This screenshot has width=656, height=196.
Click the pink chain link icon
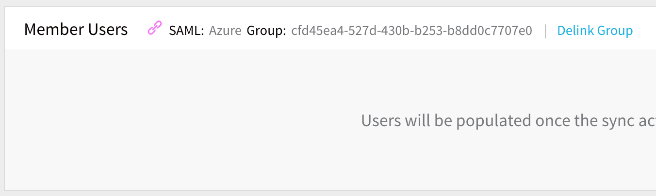tap(154, 30)
